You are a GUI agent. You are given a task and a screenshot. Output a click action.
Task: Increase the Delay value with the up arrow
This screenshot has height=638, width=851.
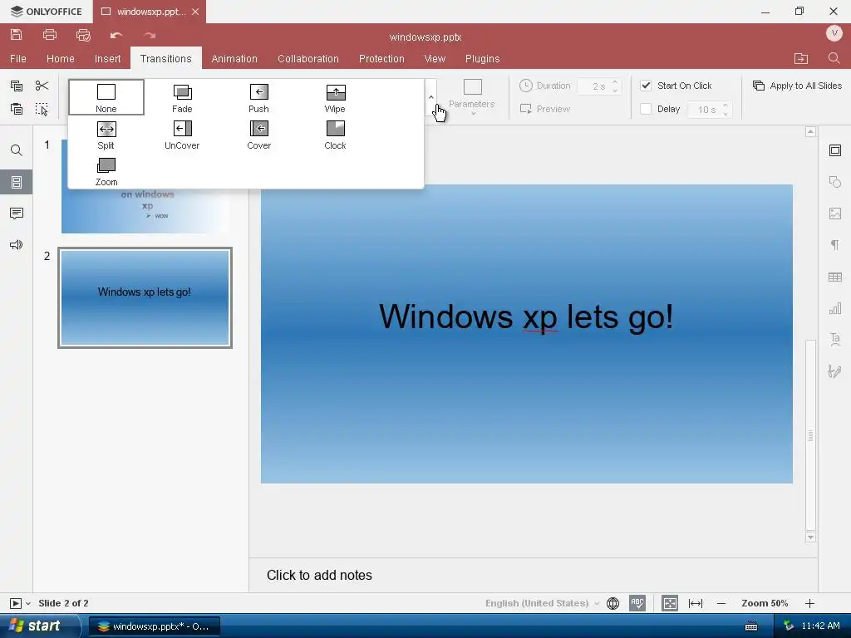click(x=726, y=106)
